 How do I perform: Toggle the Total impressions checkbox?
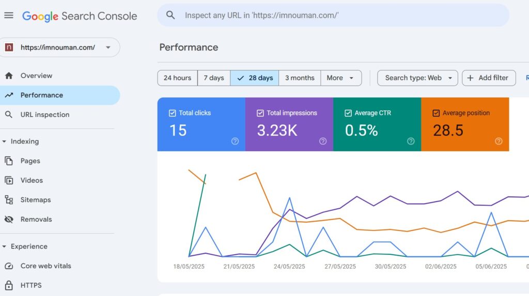click(260, 113)
